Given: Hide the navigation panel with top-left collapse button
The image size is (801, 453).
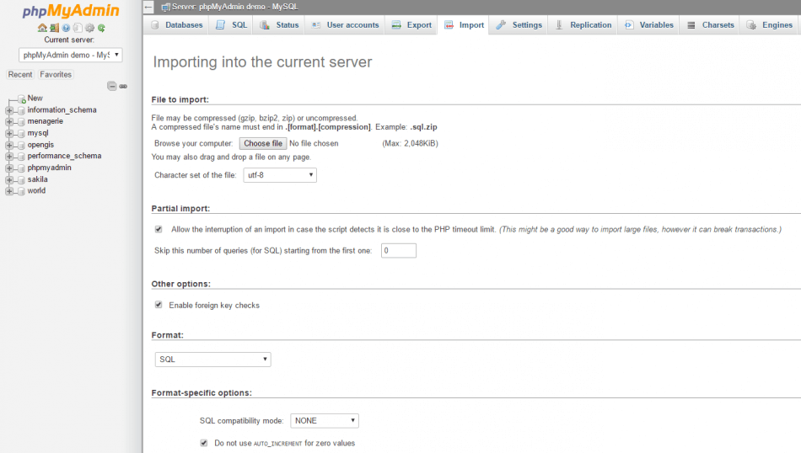Looking at the screenshot, I should coord(148,7).
